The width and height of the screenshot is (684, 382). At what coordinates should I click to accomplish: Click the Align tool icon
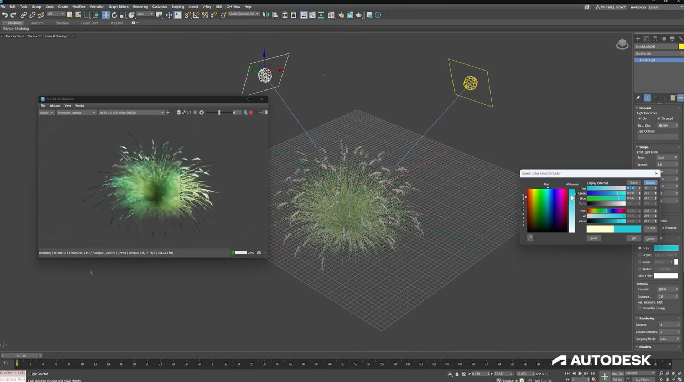pyautogui.click(x=275, y=15)
